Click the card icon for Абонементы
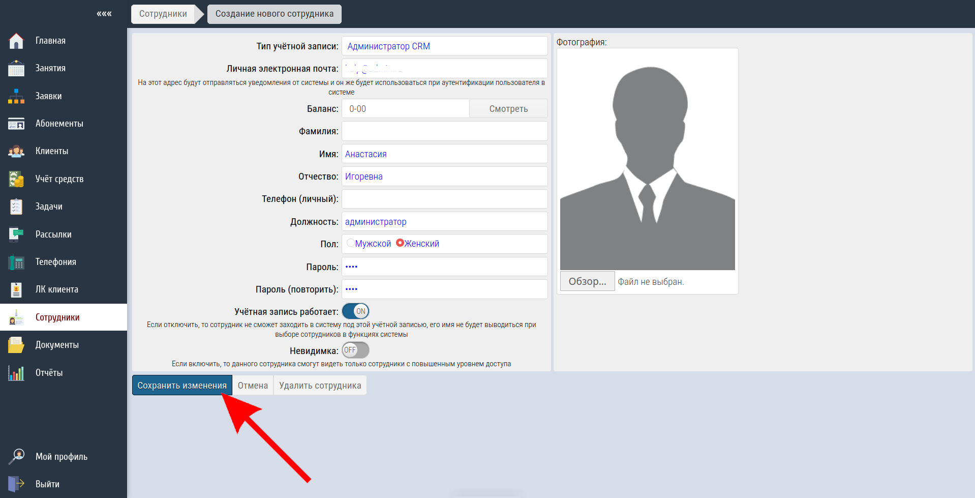Image resolution: width=975 pixels, height=498 pixels. [16, 124]
